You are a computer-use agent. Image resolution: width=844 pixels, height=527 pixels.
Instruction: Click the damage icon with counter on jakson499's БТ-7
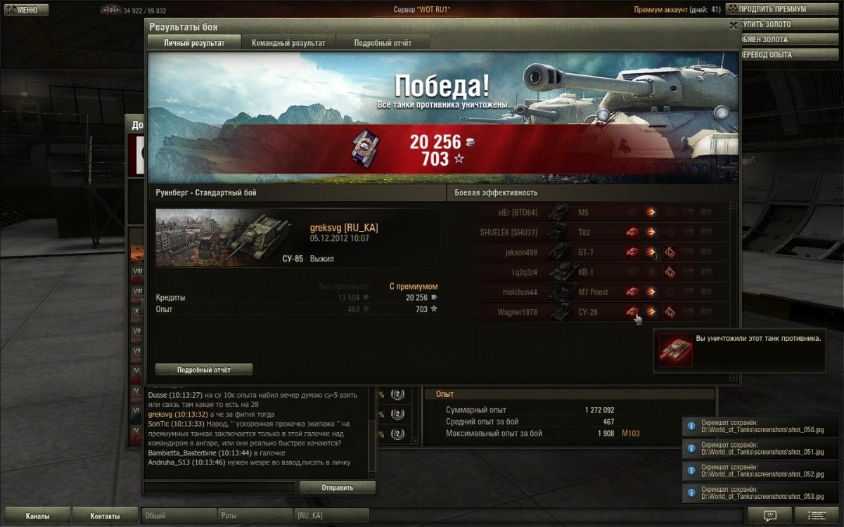(x=651, y=252)
